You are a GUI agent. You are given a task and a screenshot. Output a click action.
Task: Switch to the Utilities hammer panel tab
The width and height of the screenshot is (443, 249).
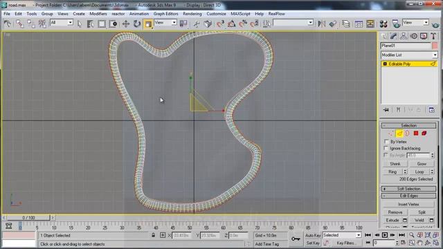pyautogui.click(x=433, y=36)
